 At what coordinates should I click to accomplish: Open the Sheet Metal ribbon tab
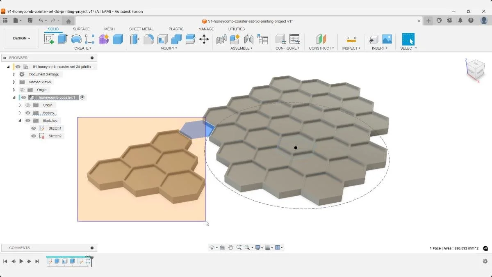pos(141,29)
